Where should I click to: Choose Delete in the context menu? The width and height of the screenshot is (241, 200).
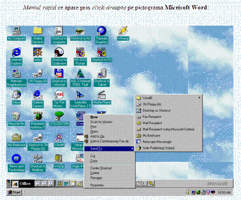click(109, 173)
